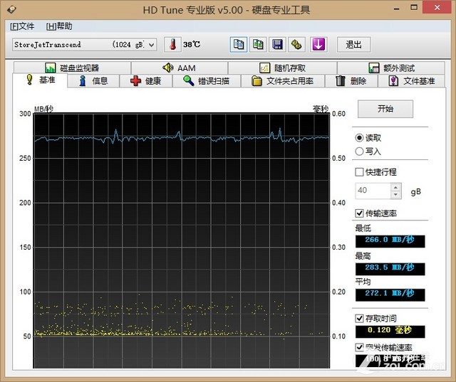The width and height of the screenshot is (456, 382).
Task: Open the 文件基准 tab
Action: pyautogui.click(x=412, y=81)
